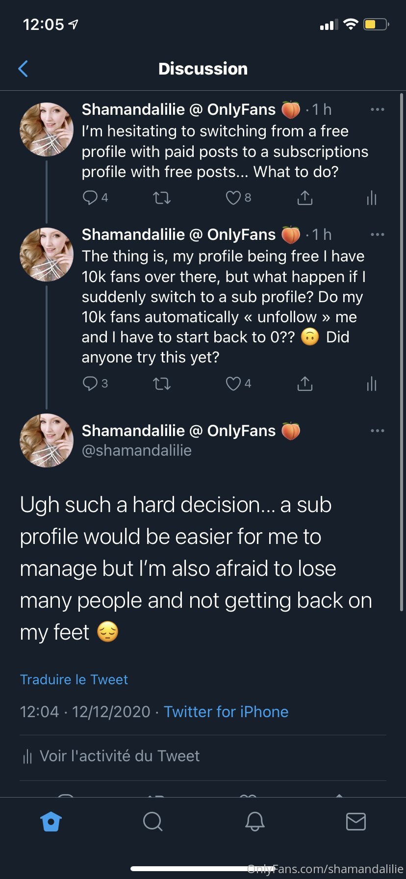View analytics icon on first tweet
The width and height of the screenshot is (406, 879).
pos(372,198)
